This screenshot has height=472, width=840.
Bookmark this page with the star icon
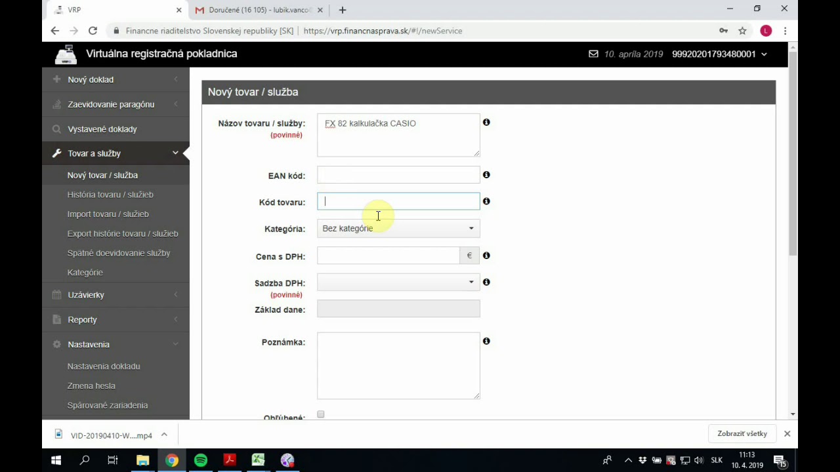pyautogui.click(x=742, y=31)
